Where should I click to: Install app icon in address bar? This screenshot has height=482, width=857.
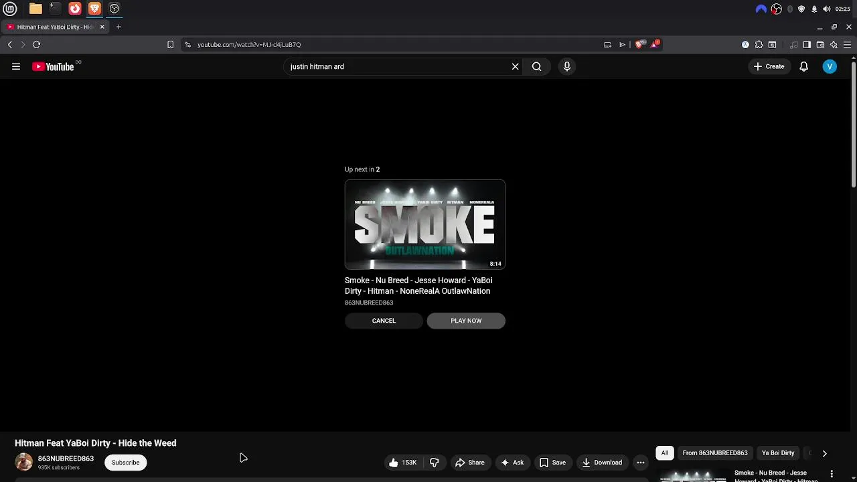[x=607, y=44]
